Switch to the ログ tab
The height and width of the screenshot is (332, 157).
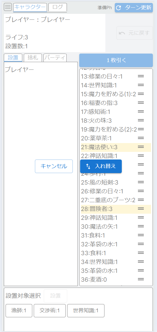coord(58,7)
